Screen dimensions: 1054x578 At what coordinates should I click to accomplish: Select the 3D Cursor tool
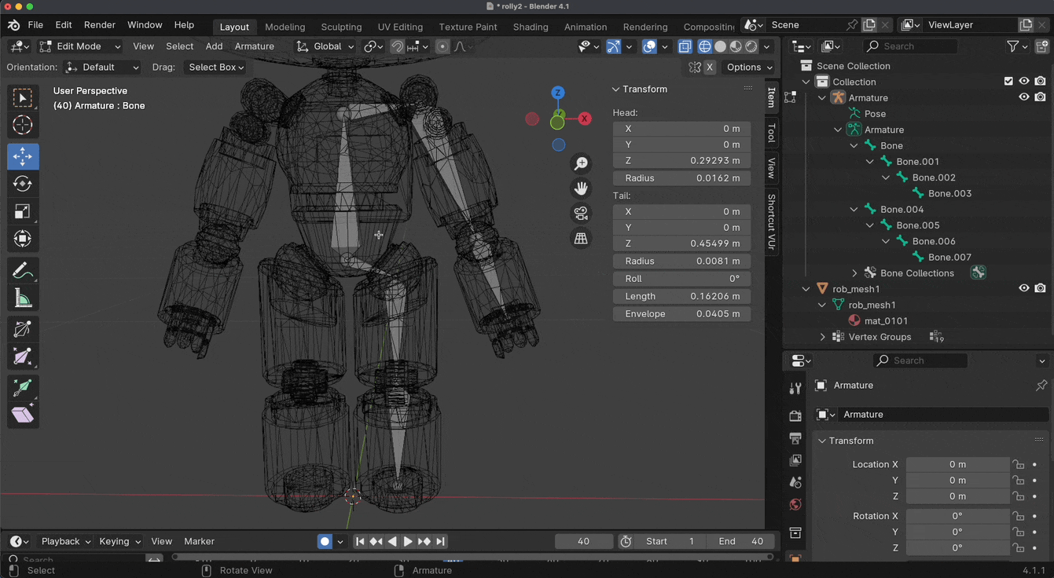tap(22, 125)
